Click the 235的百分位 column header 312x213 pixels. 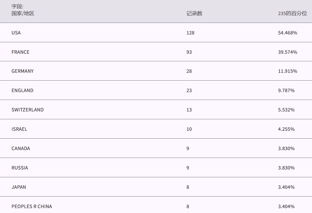(x=292, y=13)
